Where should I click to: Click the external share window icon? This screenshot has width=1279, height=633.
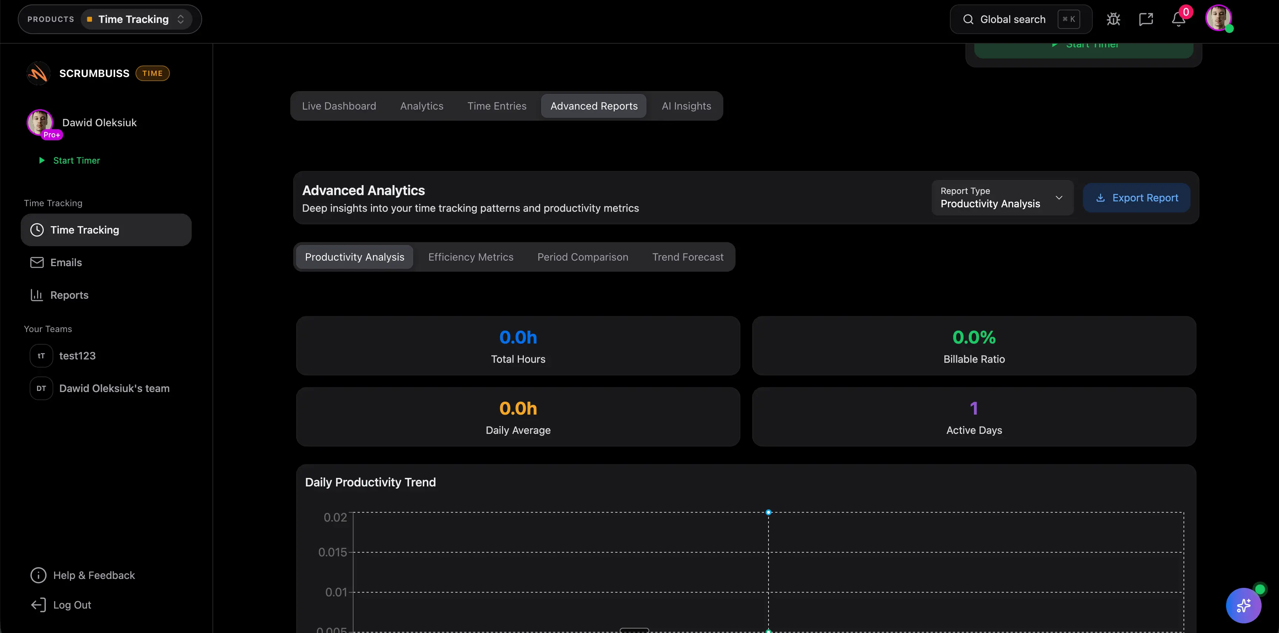[x=1145, y=19]
